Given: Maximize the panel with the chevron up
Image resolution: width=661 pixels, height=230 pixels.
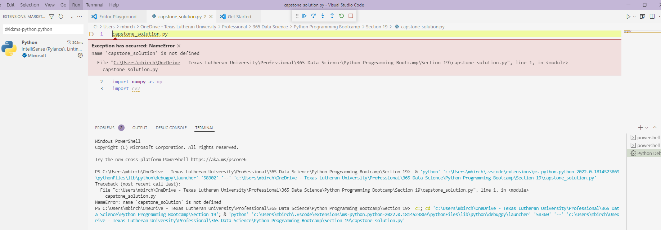Looking at the screenshot, I should coord(655,128).
